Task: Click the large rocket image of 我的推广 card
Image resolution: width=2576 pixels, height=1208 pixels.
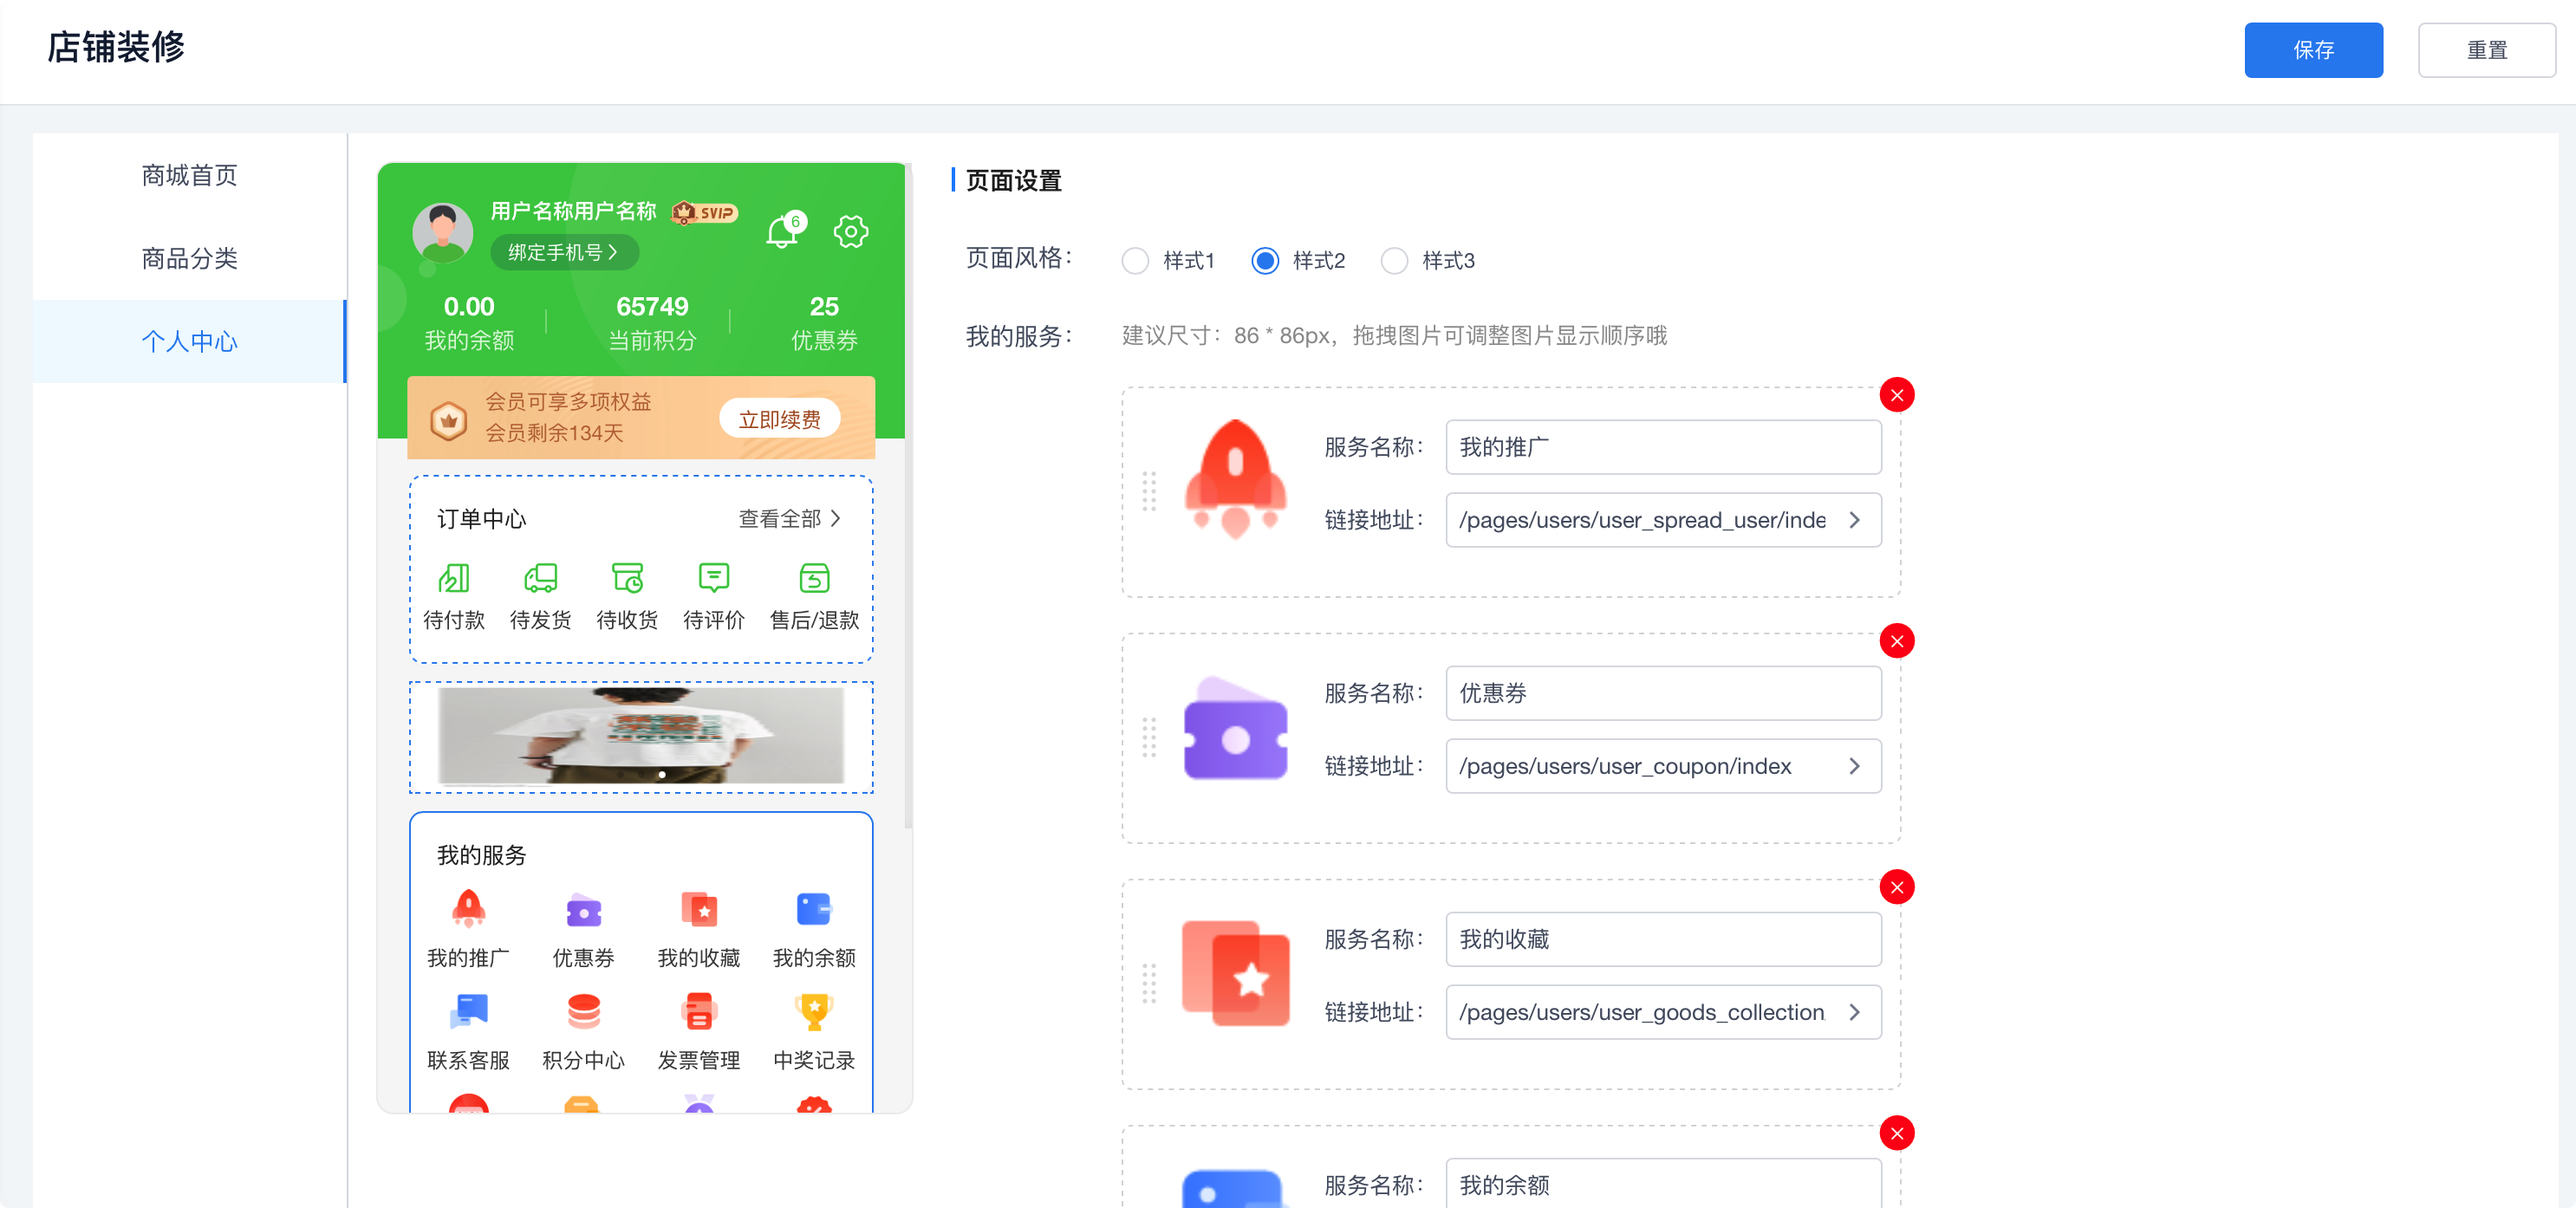Action: coord(1236,479)
